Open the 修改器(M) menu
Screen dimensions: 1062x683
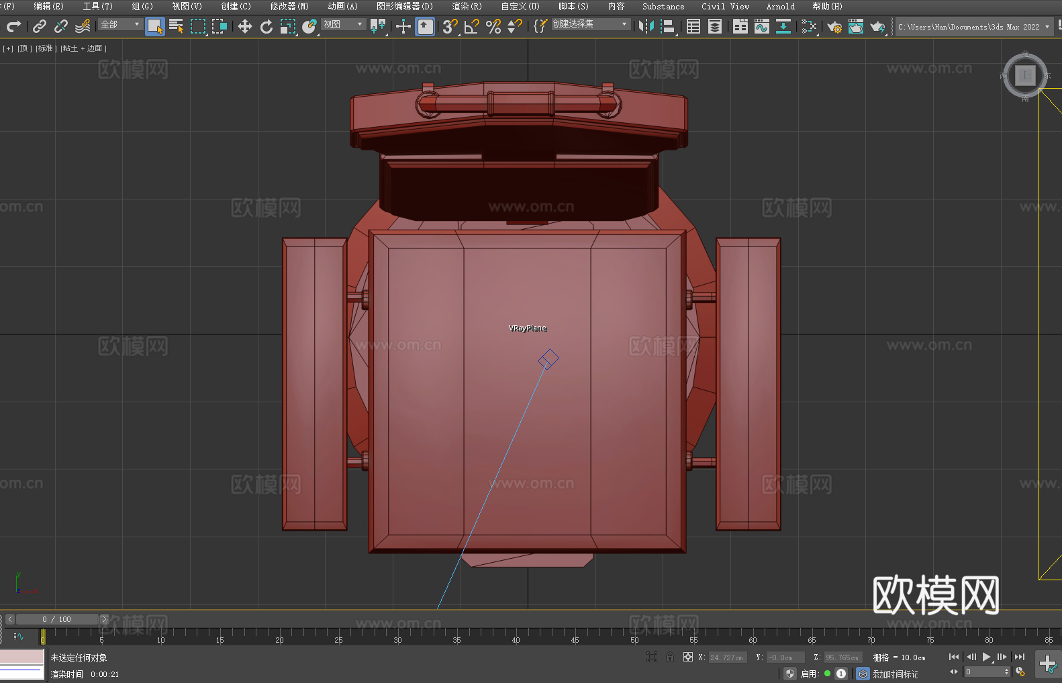tap(289, 6)
